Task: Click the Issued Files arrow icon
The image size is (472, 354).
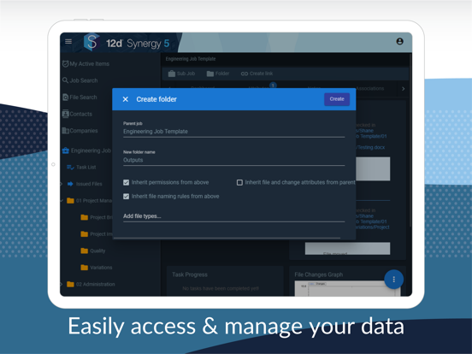Action: (70, 184)
